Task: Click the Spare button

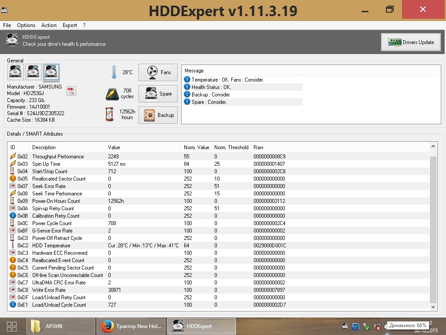Action: pyautogui.click(x=158, y=94)
